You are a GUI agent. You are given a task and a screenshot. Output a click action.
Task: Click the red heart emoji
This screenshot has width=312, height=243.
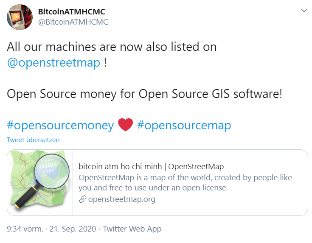125,125
